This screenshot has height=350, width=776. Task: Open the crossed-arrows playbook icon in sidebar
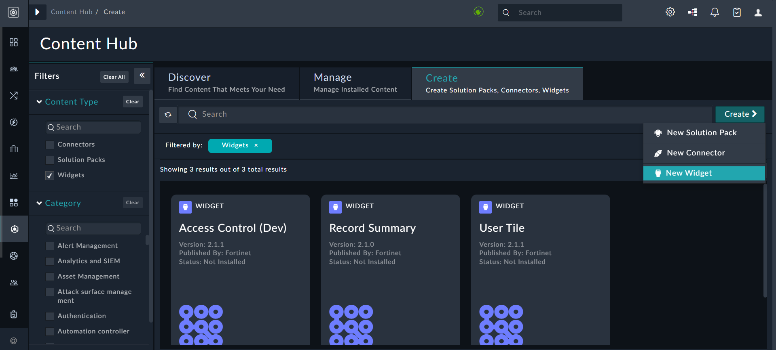coord(14,96)
